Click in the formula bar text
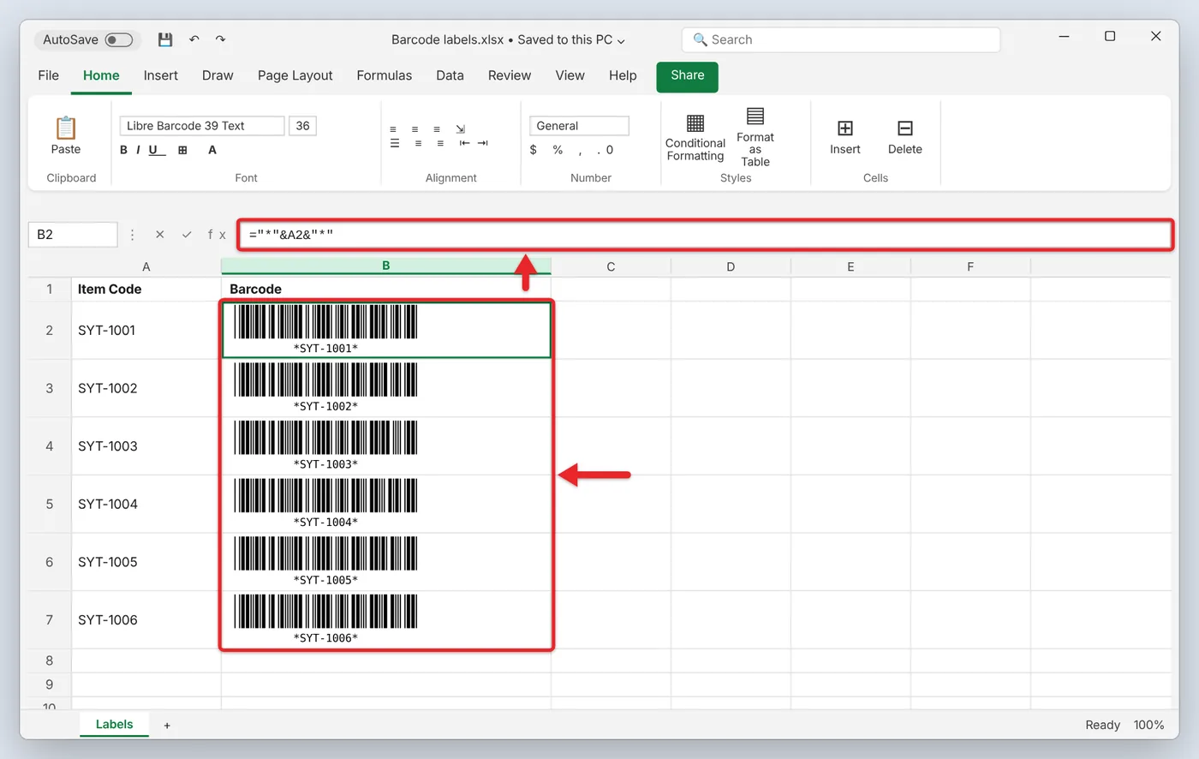1199x759 pixels. click(x=291, y=235)
